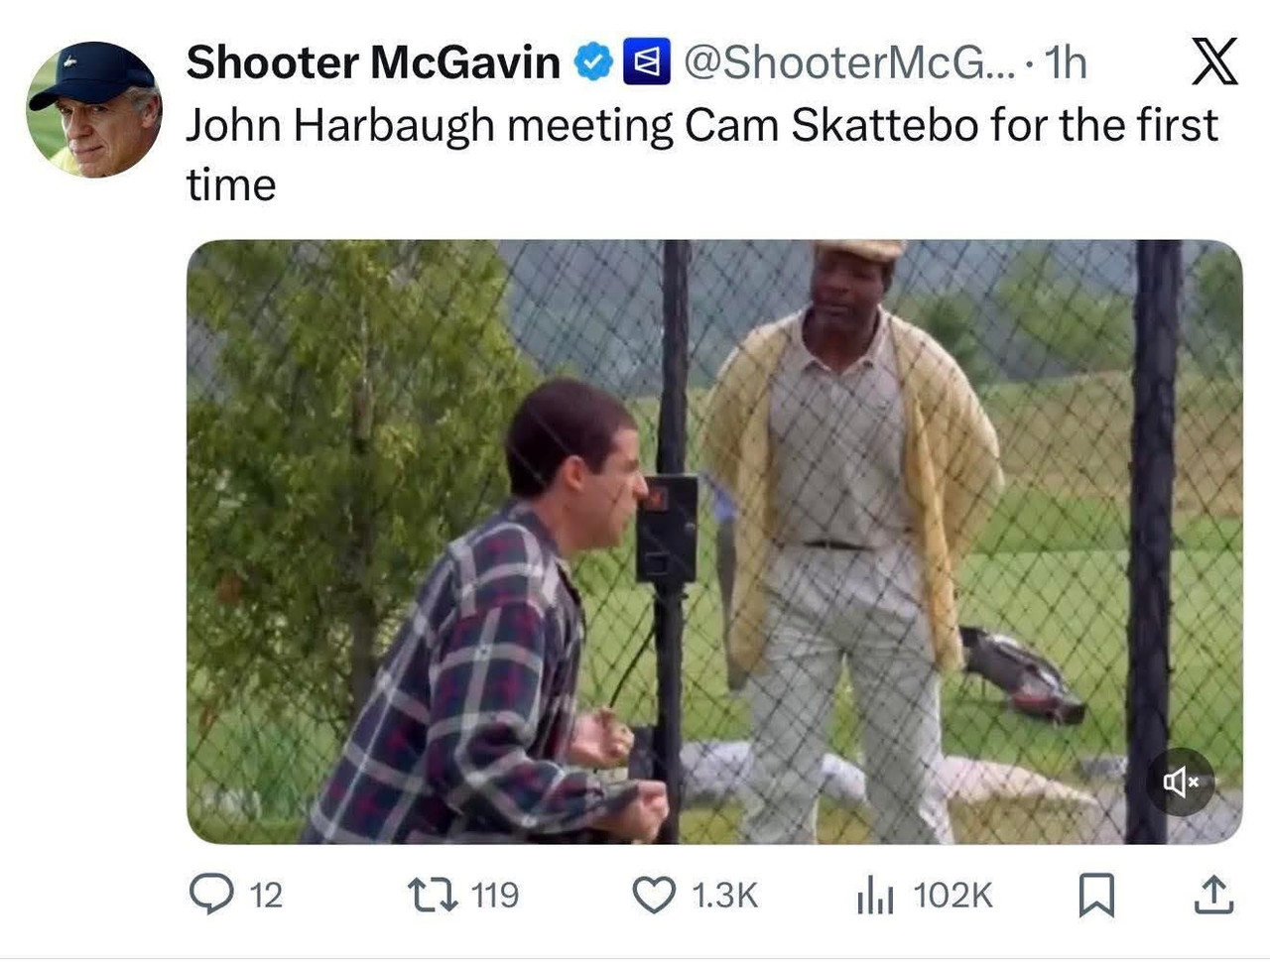Click the reply speech bubble icon
Viewport: 1270px width, 964px height.
(x=211, y=895)
